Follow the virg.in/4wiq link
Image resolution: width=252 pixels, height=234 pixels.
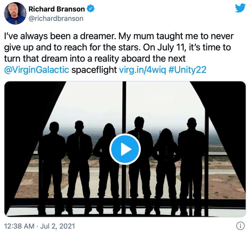142,70
